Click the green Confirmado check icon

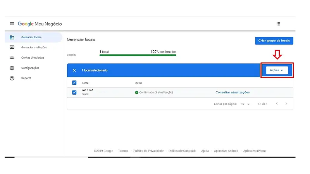136,92
